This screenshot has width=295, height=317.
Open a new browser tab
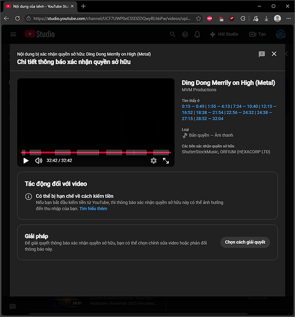point(83,6)
